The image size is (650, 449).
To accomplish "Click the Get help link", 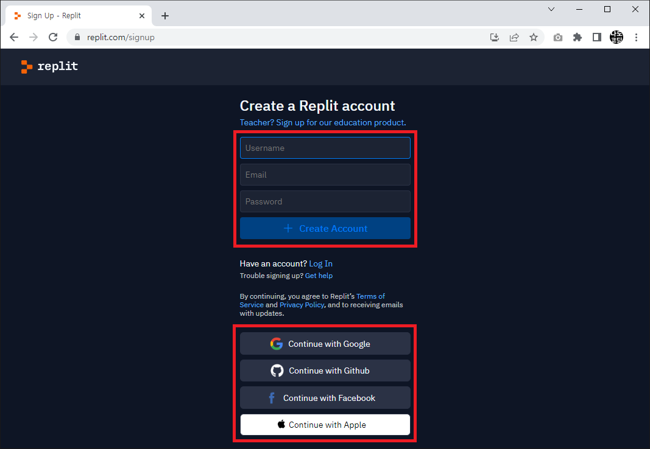I will (x=319, y=276).
